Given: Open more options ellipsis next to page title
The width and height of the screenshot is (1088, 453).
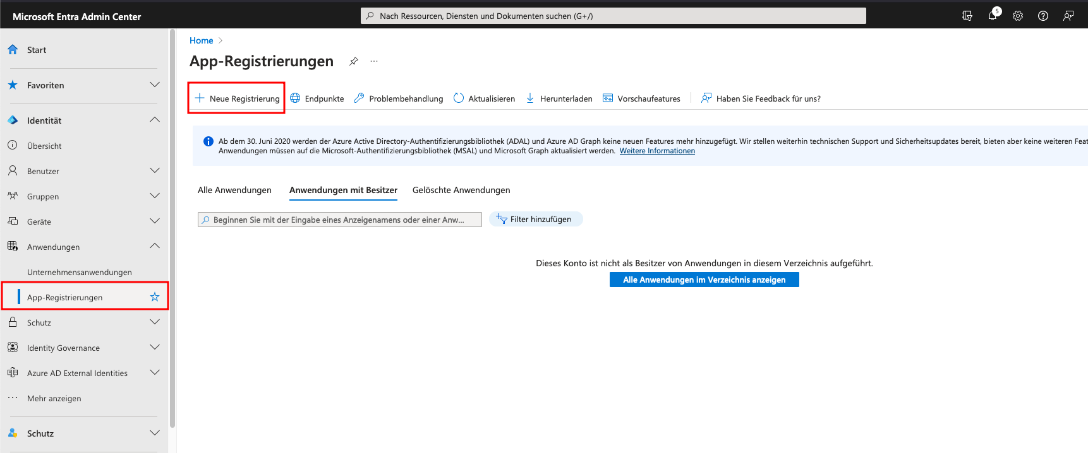Looking at the screenshot, I should coord(374,61).
